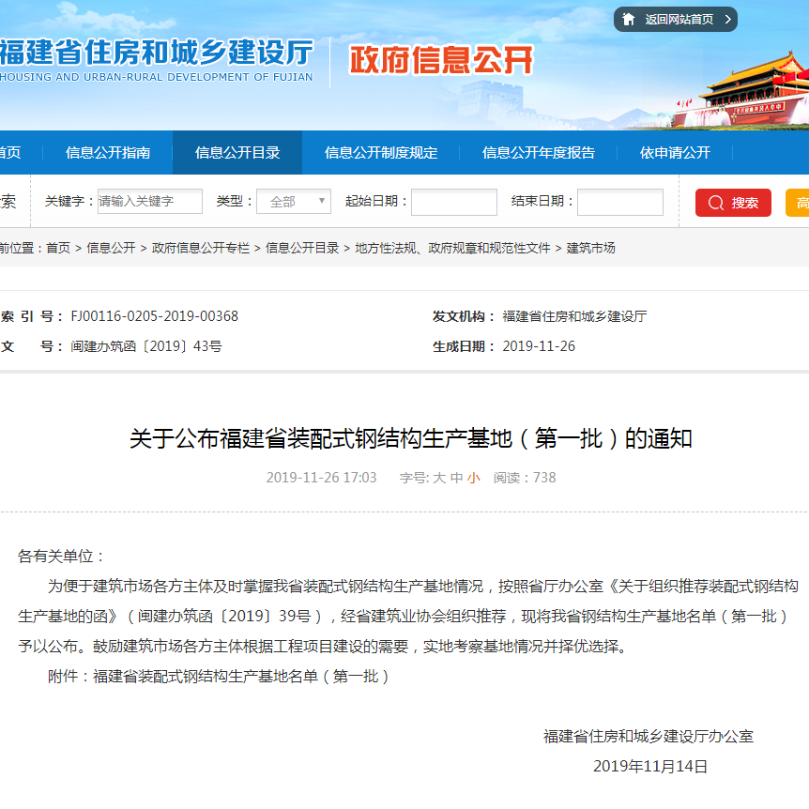809x809 pixels.
Task: Click the arrow icon beside 返回网站首页
Action: [x=727, y=20]
